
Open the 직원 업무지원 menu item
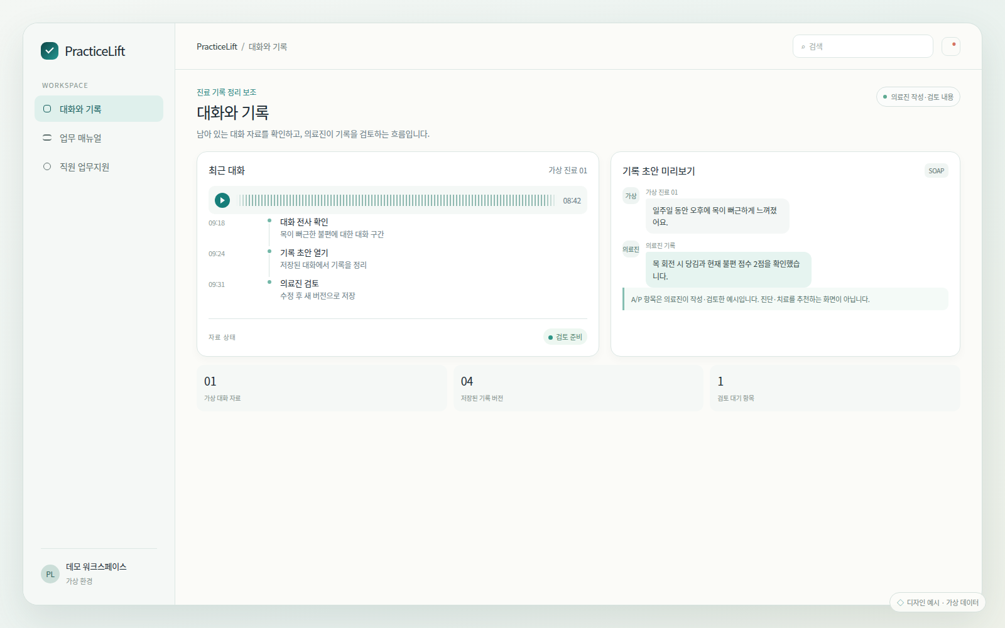(x=99, y=166)
